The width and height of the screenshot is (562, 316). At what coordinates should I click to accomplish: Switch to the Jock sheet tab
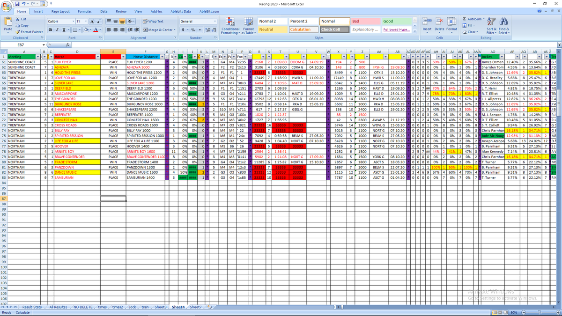pyautogui.click(x=132, y=307)
